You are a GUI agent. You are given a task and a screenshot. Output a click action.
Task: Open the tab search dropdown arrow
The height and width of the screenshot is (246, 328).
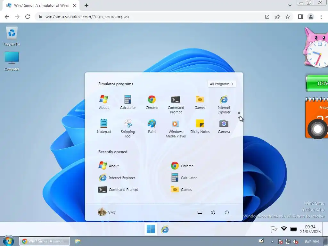point(290,5)
